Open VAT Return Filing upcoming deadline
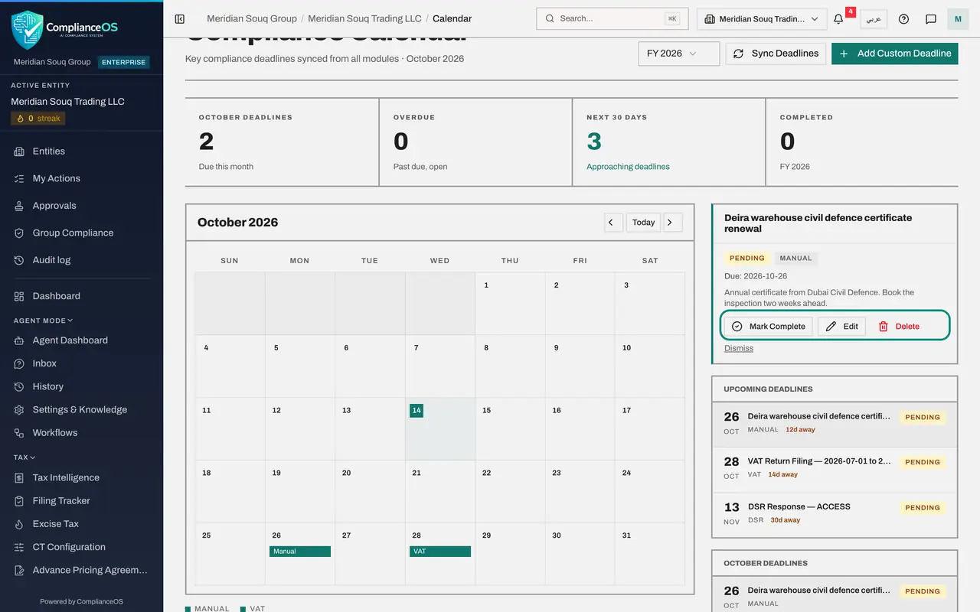This screenshot has width=980, height=612. pyautogui.click(x=835, y=467)
